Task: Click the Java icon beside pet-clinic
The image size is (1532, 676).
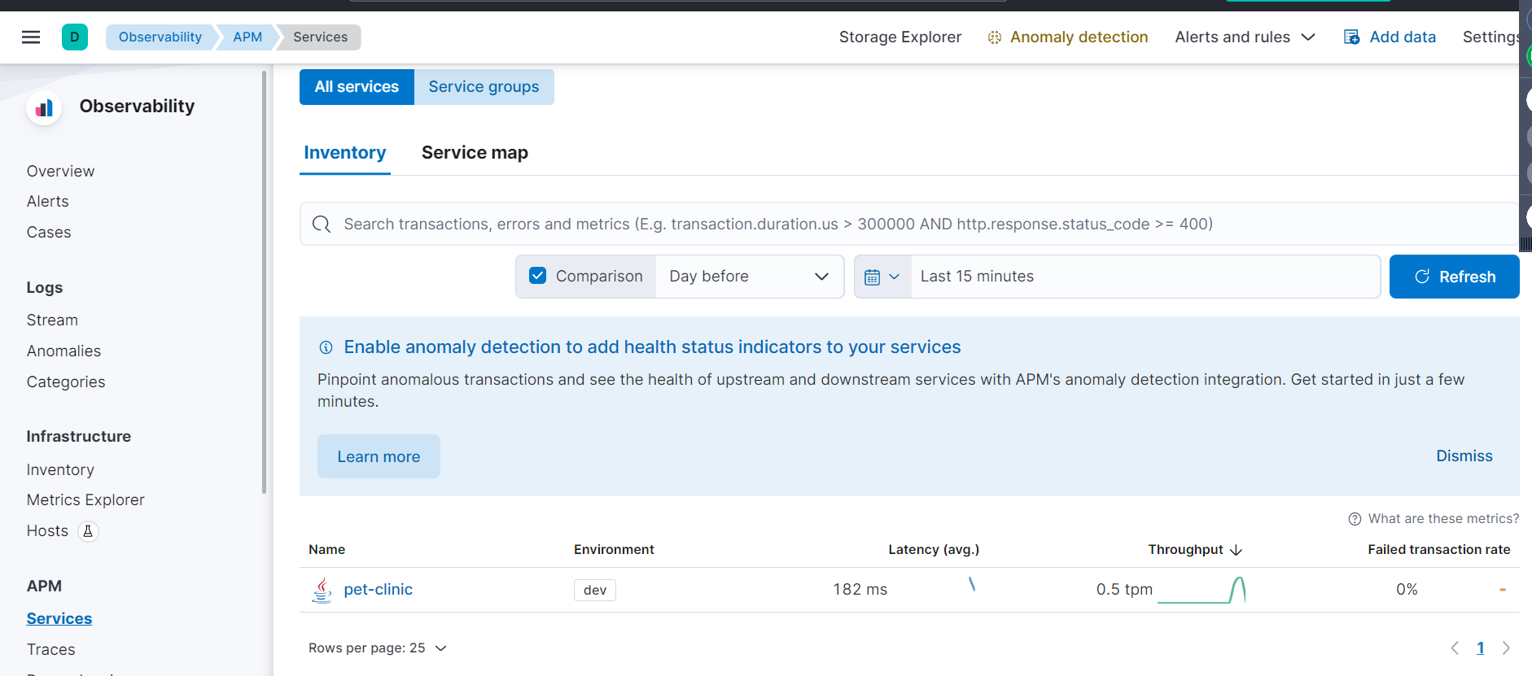Action: point(322,590)
